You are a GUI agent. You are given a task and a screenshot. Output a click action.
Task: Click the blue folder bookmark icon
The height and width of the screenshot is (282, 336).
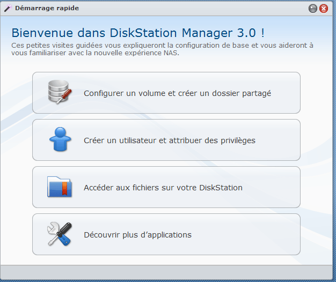click(x=60, y=187)
